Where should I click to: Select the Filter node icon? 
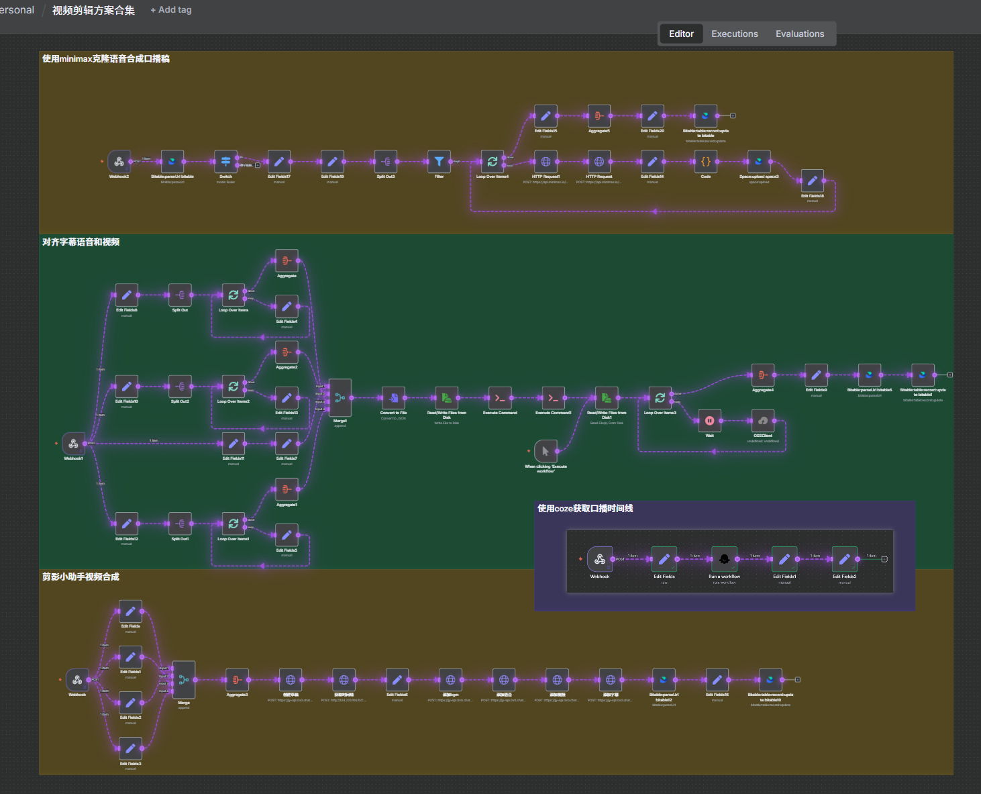click(x=439, y=162)
